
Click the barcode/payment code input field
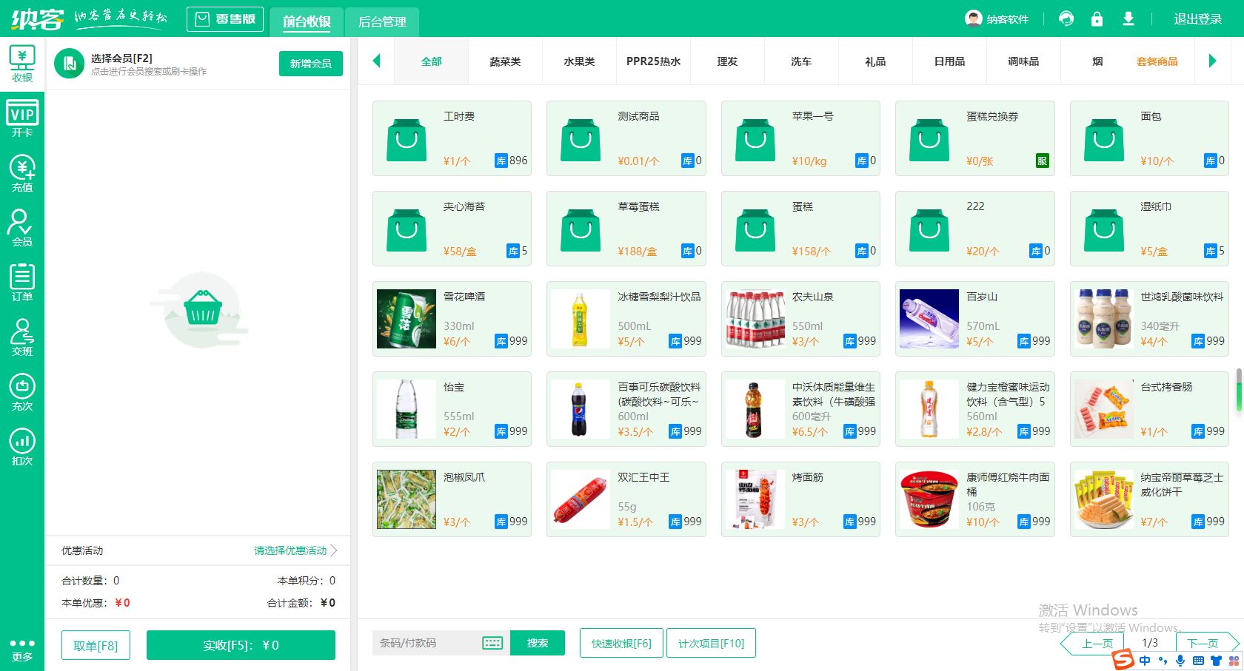point(428,643)
